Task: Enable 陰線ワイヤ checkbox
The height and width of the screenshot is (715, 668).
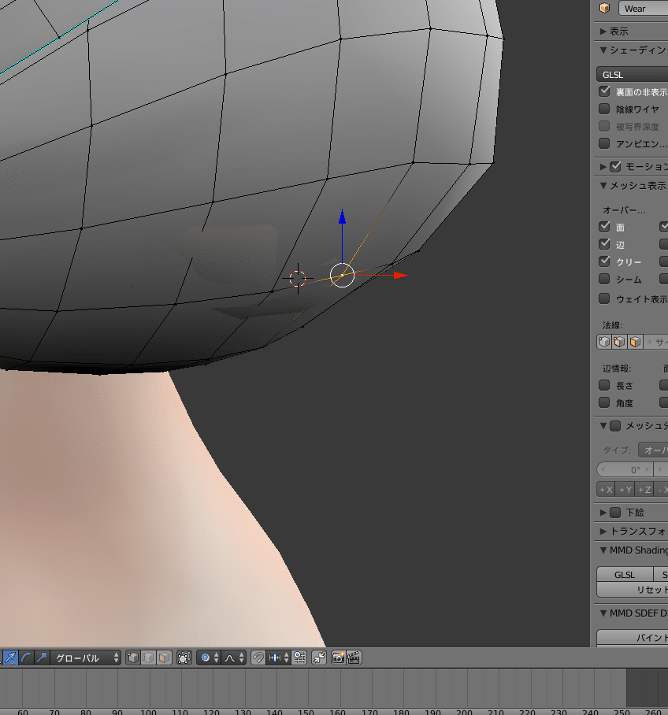Action: coord(604,109)
